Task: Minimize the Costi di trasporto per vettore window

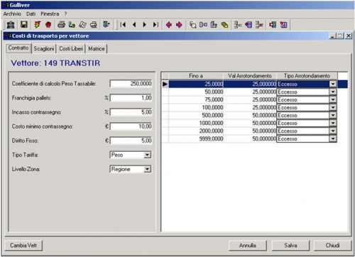Action: pos(332,36)
